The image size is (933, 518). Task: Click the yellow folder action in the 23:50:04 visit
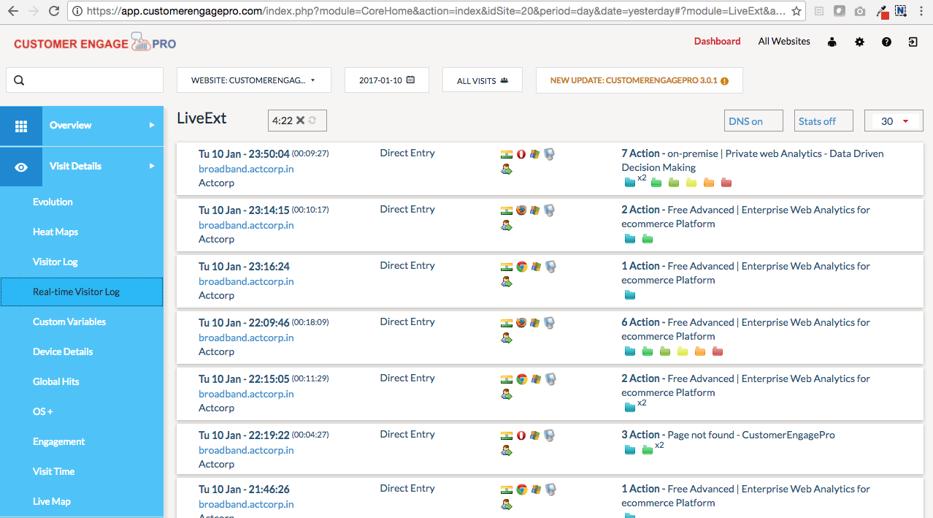pyautogui.click(x=691, y=183)
